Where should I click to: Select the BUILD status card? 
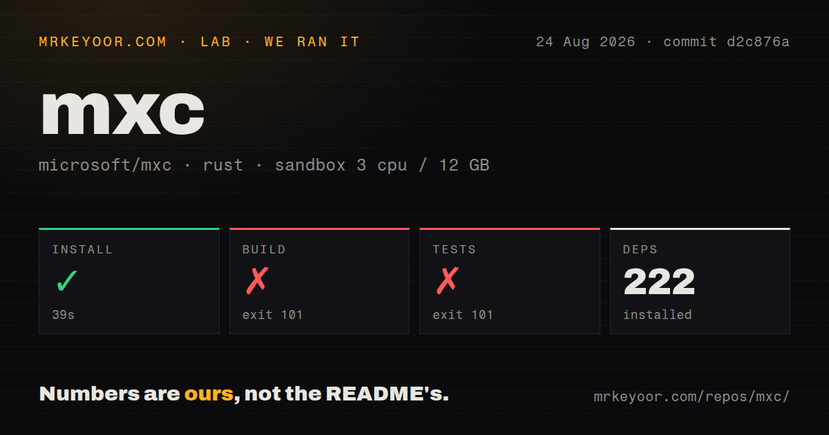point(319,281)
